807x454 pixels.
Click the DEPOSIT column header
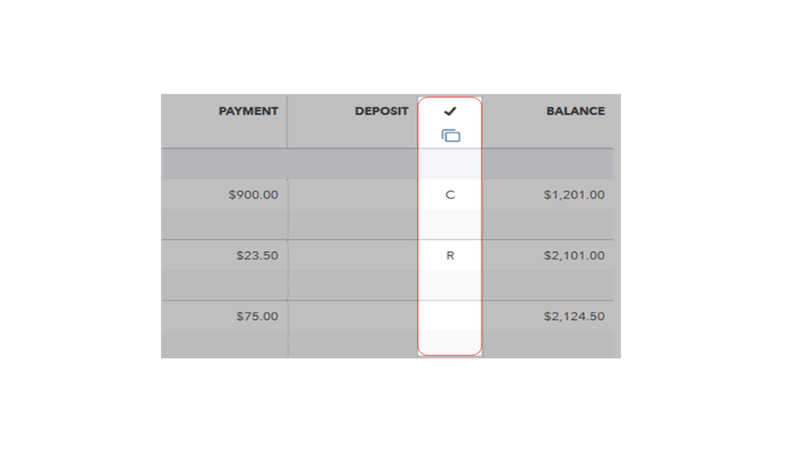(x=381, y=111)
